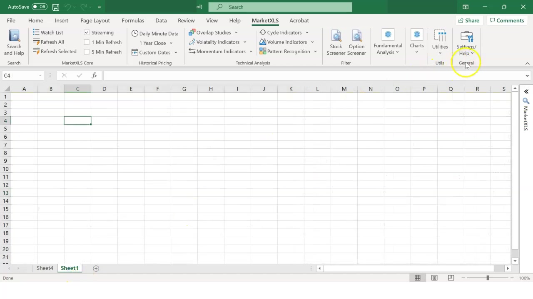The width and height of the screenshot is (533, 299).
Task: Enable the 1 Min Refresh checkbox
Action: click(87, 42)
